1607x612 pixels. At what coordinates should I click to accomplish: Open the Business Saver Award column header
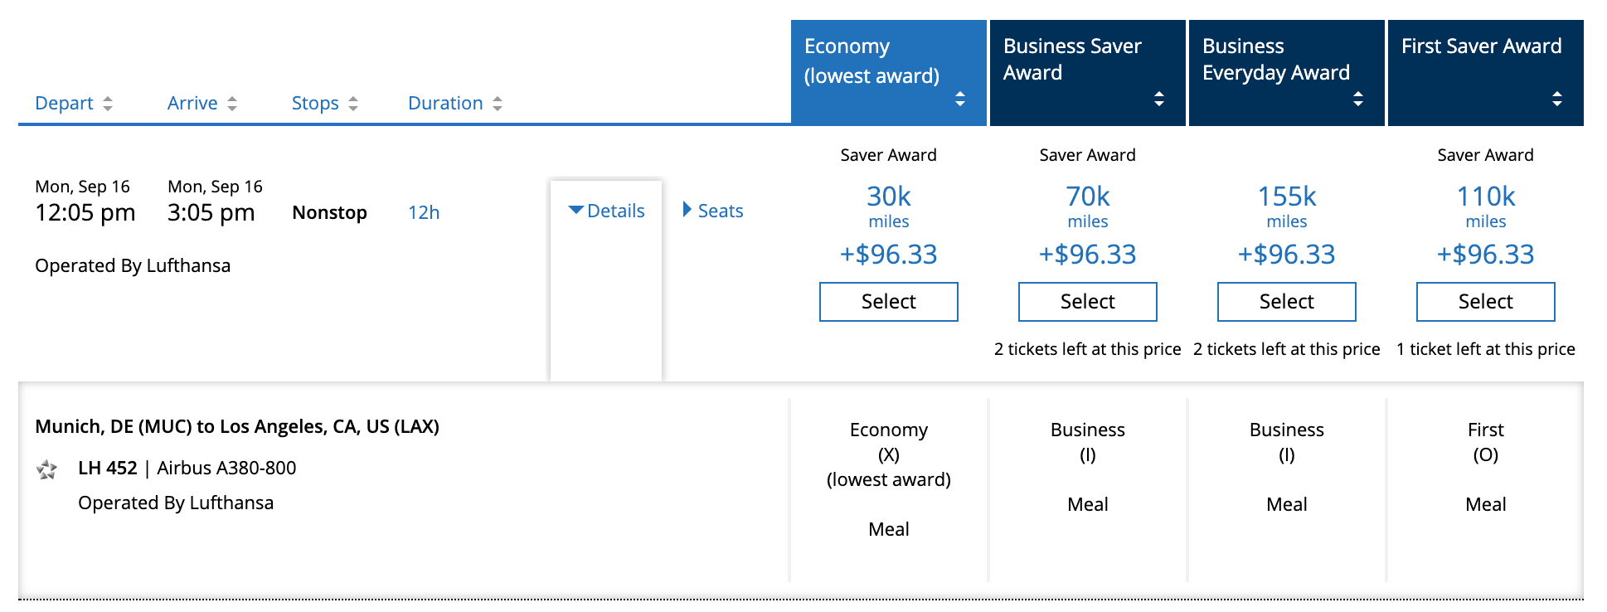tap(1071, 59)
